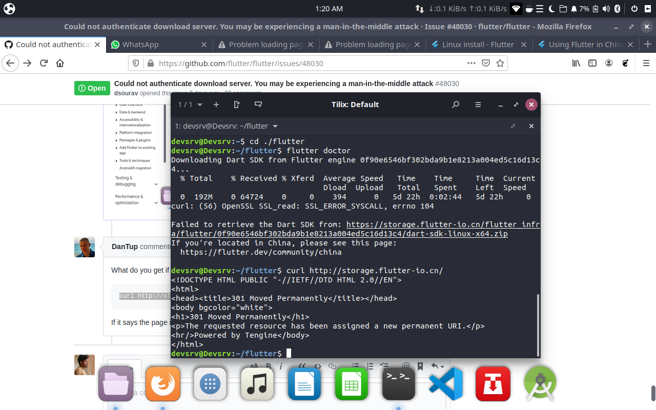
Task: Click the Firefox page scrollbar thumb
Action: tap(653, 394)
